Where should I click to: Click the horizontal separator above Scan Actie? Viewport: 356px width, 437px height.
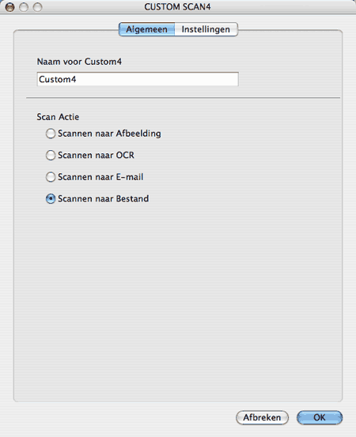pyautogui.click(x=183, y=98)
